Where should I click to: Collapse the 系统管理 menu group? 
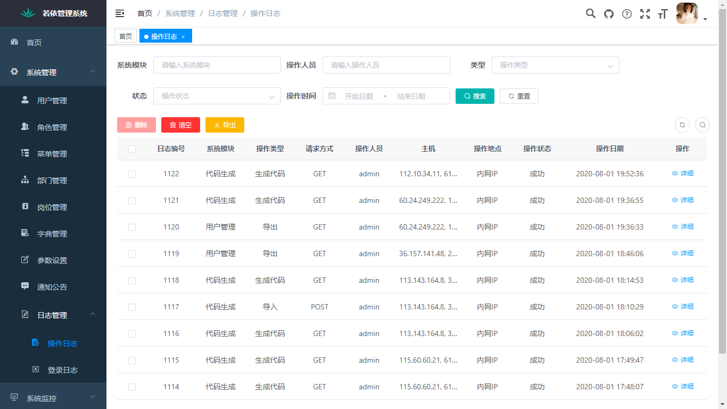pos(53,72)
